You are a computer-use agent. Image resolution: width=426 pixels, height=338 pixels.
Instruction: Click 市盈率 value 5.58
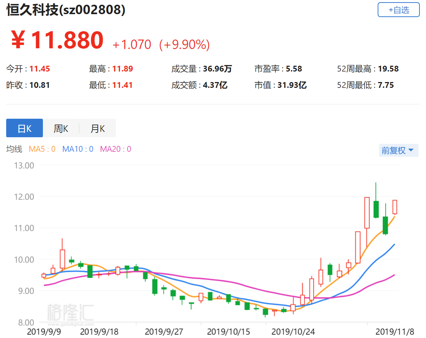click(294, 69)
